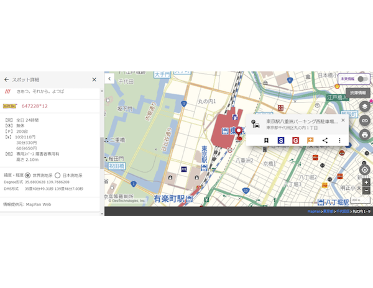The width and height of the screenshot is (373, 288).
Task: Click the route 1 shield near 坂下門
Action: click(x=183, y=104)
